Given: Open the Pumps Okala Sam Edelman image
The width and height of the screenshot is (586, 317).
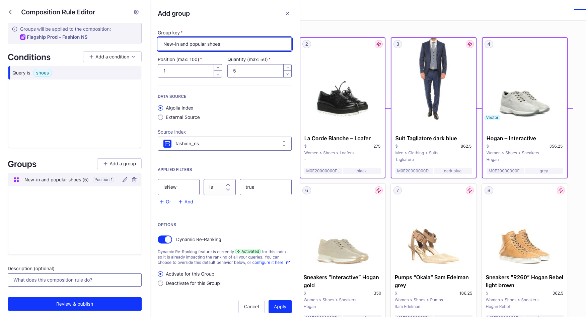Looking at the screenshot, I should point(434,246).
